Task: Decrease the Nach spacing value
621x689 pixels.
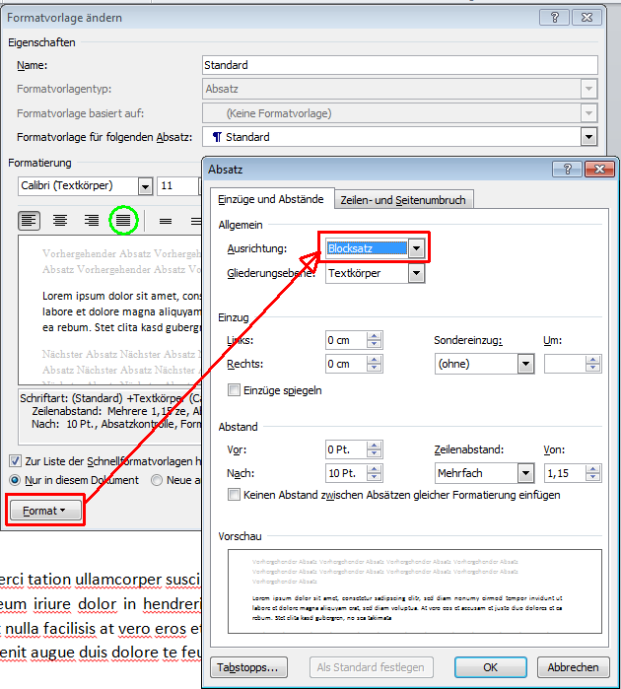Action: pos(374,478)
